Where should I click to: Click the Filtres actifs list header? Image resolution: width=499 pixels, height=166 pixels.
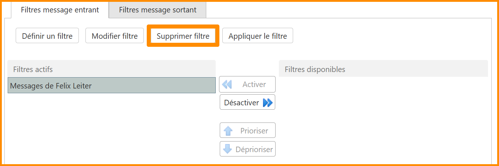click(x=111, y=69)
